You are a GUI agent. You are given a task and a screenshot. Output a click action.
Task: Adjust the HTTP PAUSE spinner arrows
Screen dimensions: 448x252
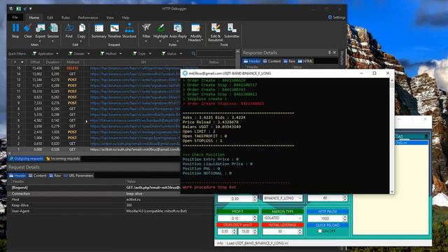345,218
